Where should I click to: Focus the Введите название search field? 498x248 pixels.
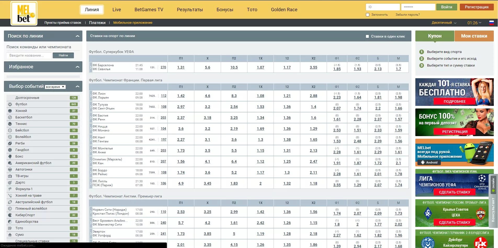point(29,55)
